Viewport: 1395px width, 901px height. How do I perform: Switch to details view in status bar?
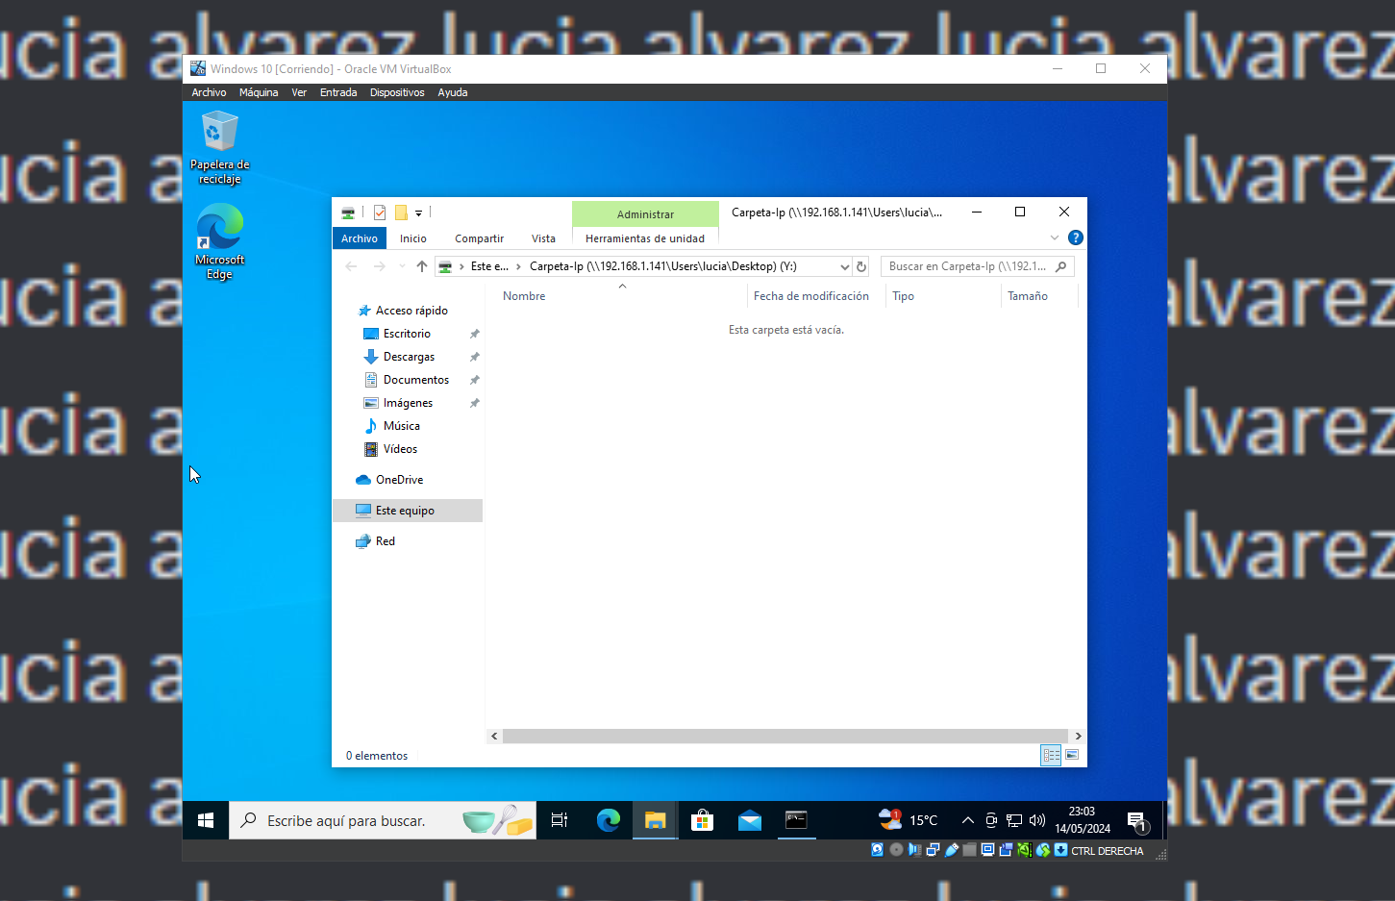(x=1050, y=756)
